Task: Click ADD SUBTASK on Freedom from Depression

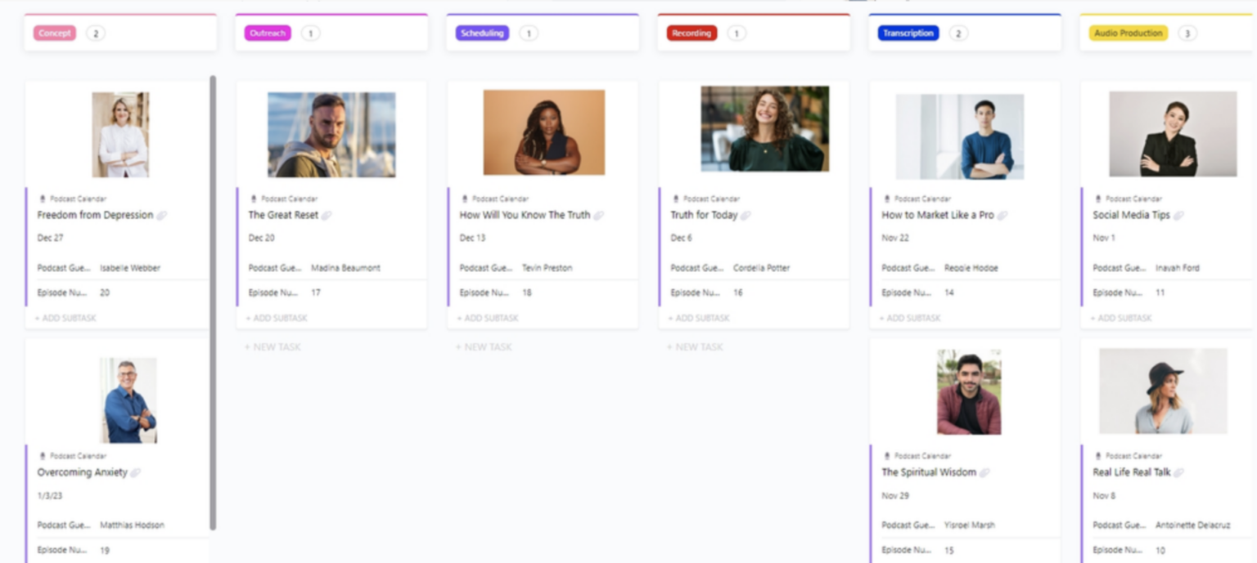Action: tap(65, 319)
